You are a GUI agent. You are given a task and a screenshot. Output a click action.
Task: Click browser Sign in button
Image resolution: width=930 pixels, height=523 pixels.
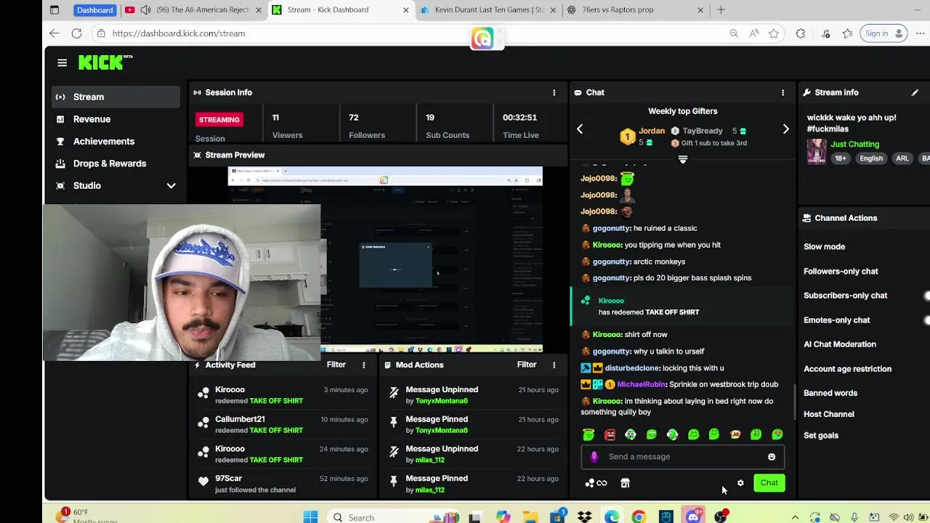click(883, 33)
